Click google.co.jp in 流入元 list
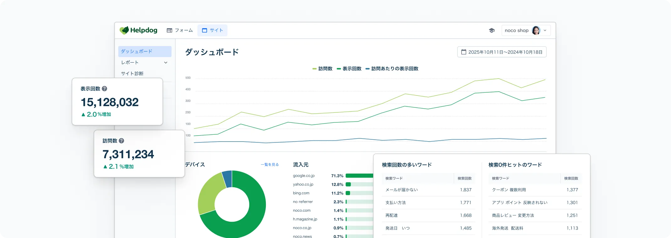671x238 pixels. click(304, 176)
